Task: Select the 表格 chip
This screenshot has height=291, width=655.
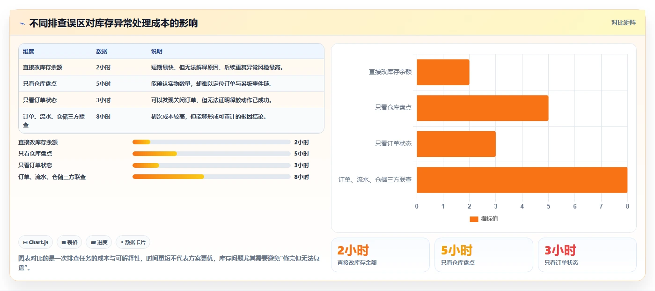Action: click(x=69, y=242)
